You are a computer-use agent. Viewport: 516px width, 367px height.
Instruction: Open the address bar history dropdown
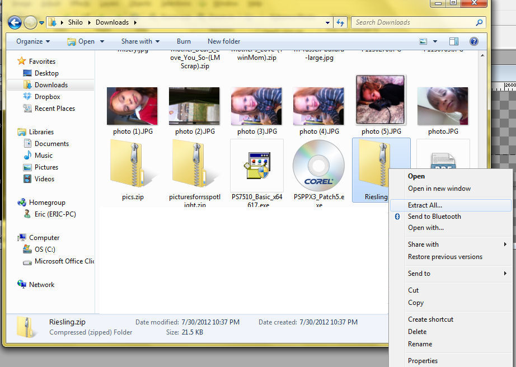(327, 23)
